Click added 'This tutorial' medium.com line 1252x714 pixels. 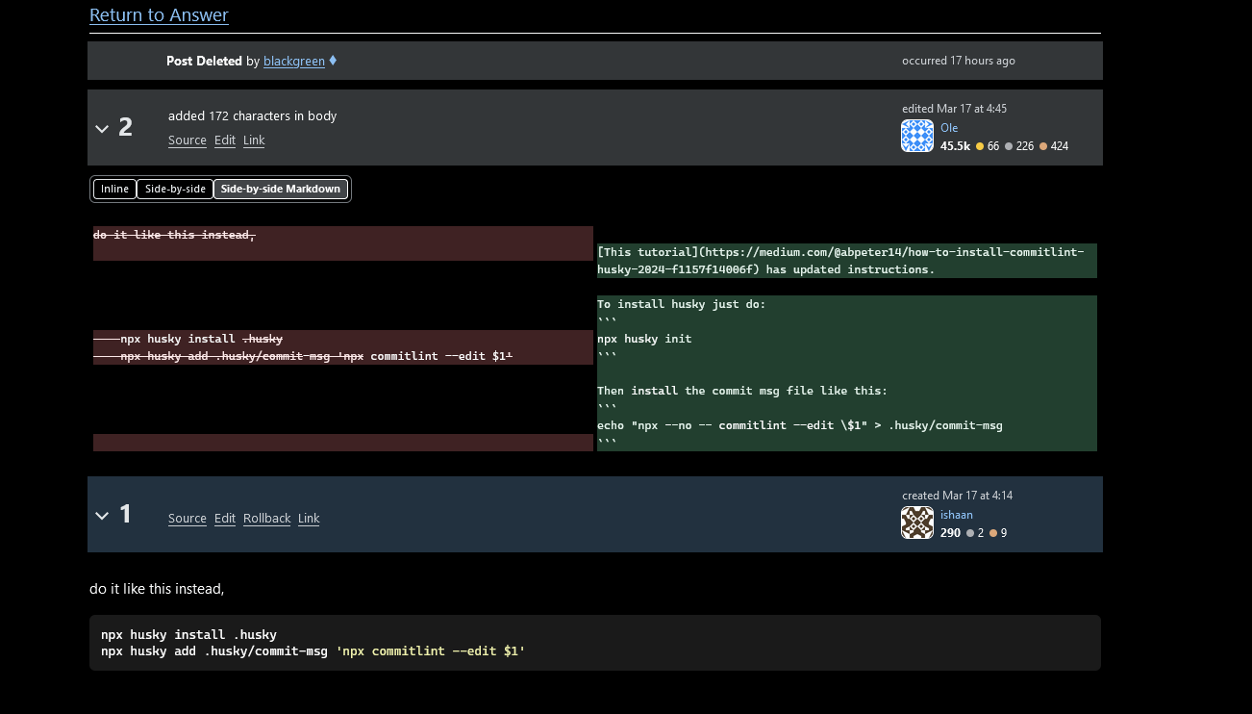(840, 261)
